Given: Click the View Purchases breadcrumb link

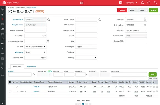Looking at the screenshot, I should point(32,8).
